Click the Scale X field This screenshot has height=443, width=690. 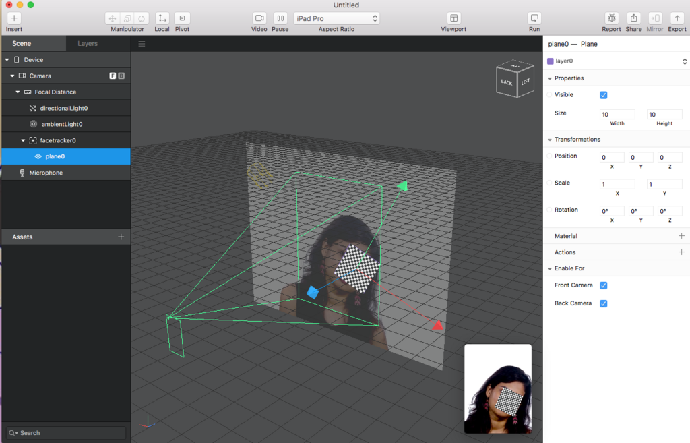(617, 184)
